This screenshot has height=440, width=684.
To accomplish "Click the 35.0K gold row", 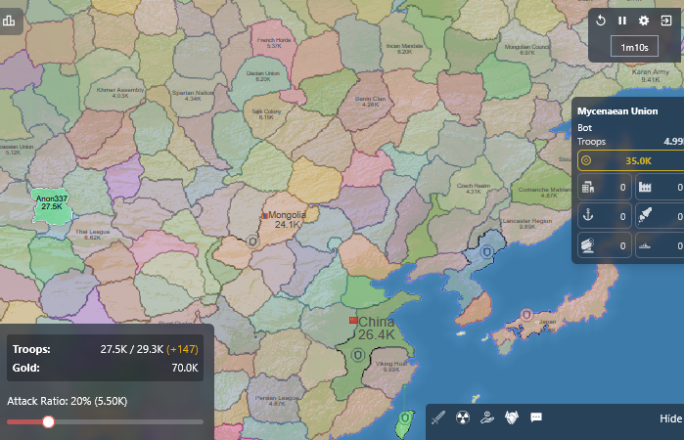I will pos(630,160).
